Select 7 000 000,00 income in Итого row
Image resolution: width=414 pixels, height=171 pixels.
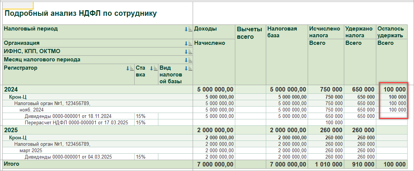[x=215, y=164]
